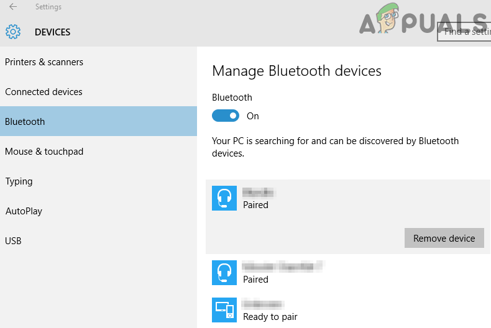
Task: Click the Manage Bluetooth devices heading
Action: 296,71
